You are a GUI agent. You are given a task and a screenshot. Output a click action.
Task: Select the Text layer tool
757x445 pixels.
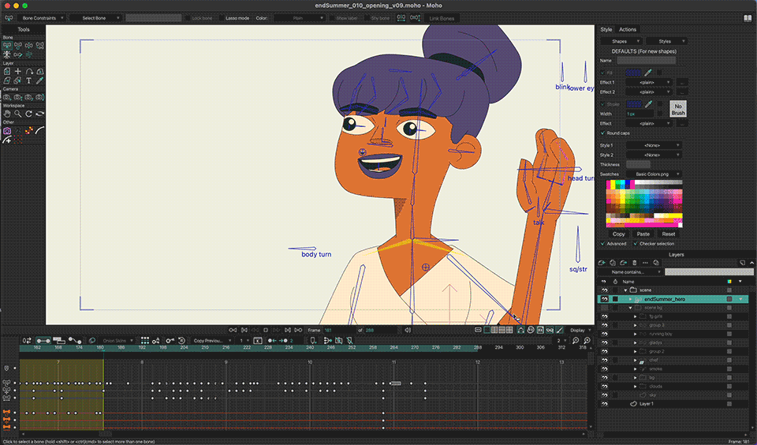coord(28,80)
